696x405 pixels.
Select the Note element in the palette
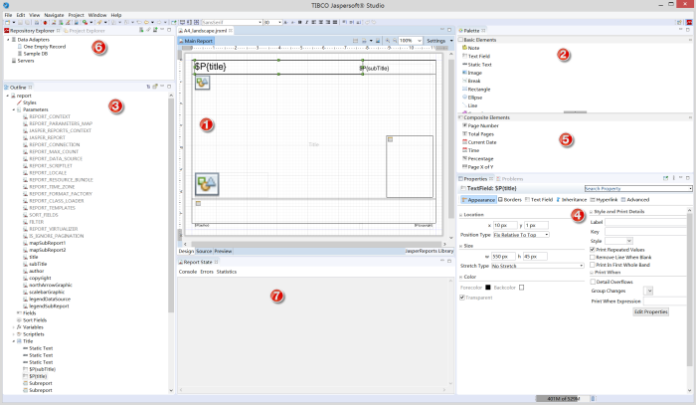[473, 47]
